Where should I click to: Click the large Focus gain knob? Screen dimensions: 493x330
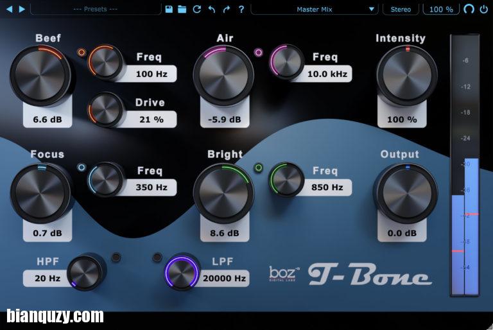(40, 193)
